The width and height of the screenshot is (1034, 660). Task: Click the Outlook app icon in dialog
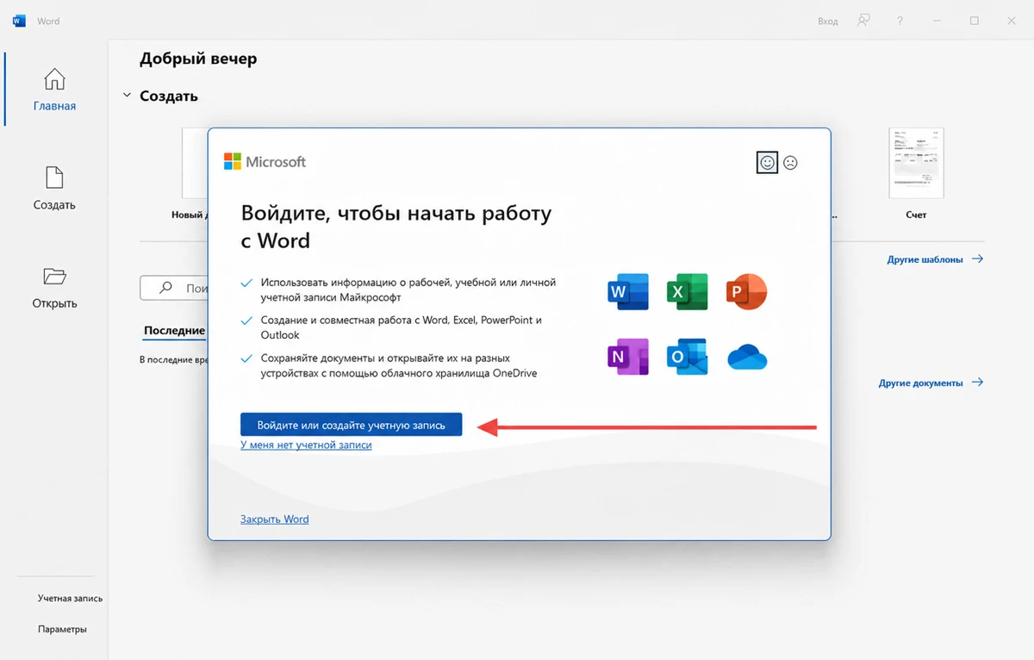[x=687, y=356]
